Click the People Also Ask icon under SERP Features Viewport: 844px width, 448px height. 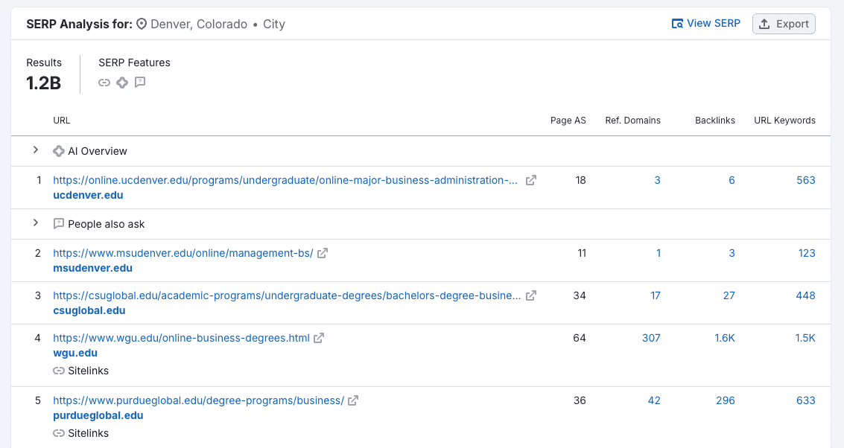pos(140,83)
